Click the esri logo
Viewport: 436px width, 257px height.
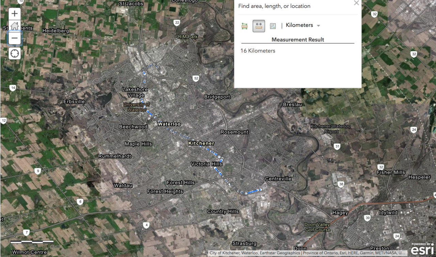tap(422, 249)
